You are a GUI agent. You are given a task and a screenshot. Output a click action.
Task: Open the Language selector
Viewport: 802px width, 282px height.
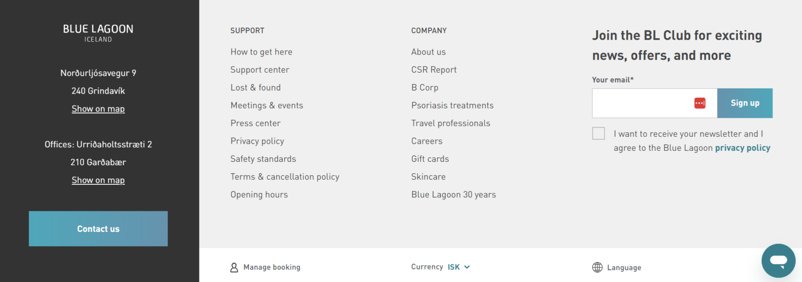[624, 267]
